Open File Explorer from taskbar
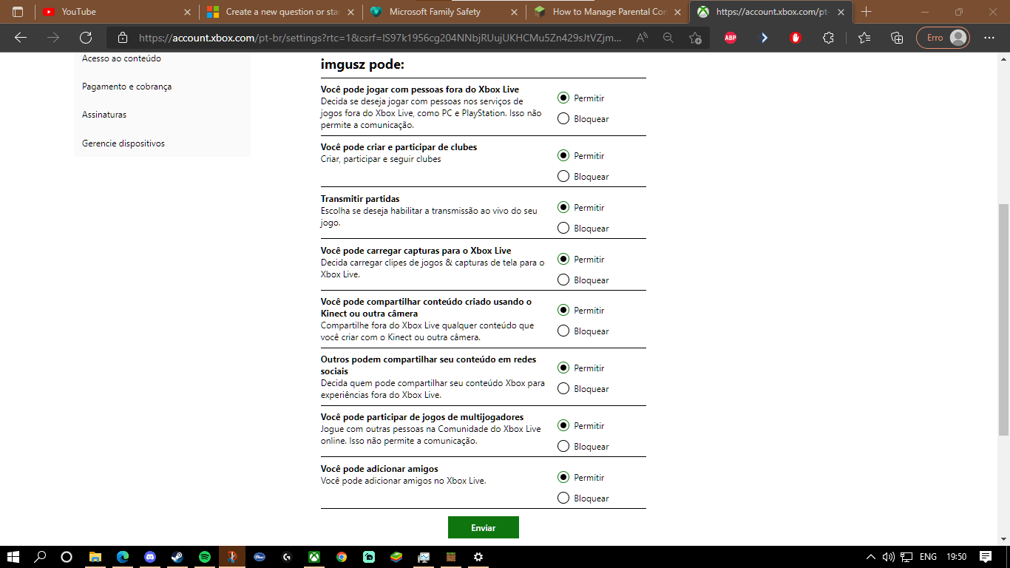This screenshot has width=1010, height=568. [95, 557]
